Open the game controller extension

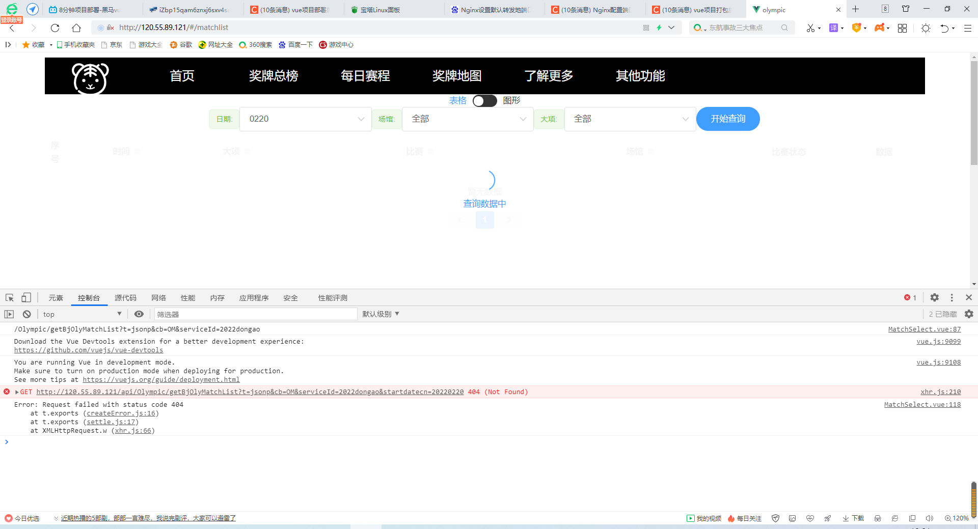click(879, 28)
